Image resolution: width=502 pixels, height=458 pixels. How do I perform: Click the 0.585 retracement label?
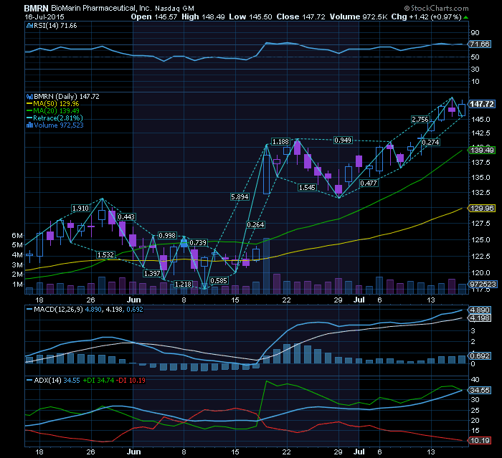coord(219,281)
